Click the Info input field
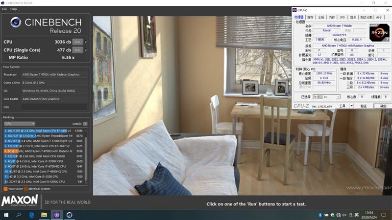392x220 pixels. click(54, 107)
